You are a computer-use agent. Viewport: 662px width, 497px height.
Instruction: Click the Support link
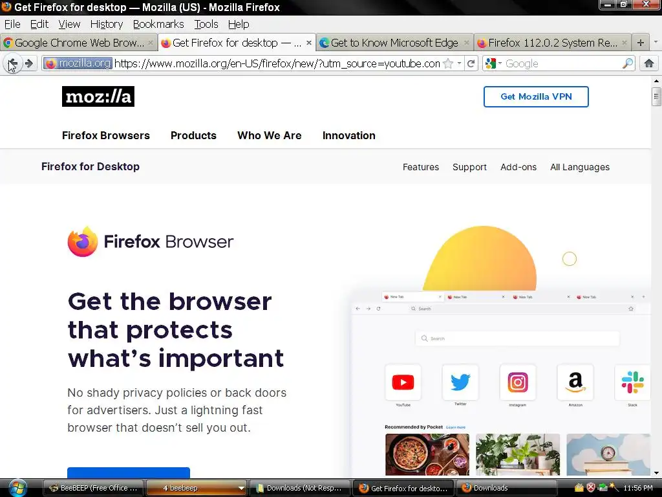[x=469, y=167]
